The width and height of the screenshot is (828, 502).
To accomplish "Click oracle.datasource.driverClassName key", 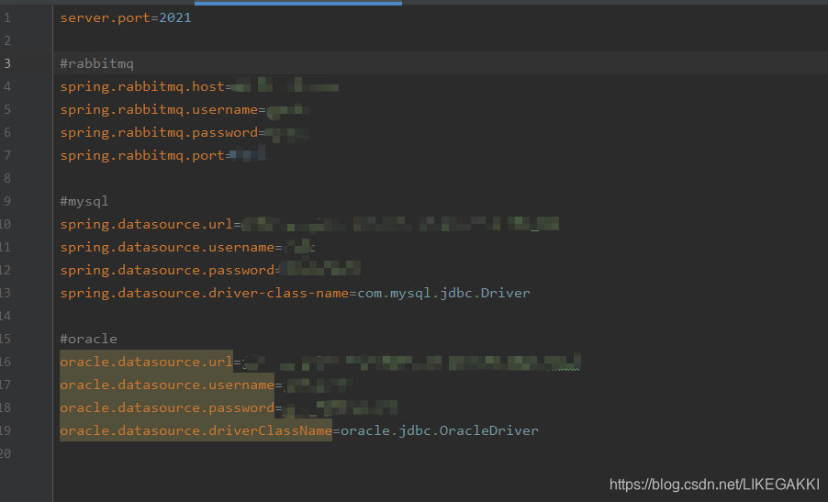I will (196, 430).
